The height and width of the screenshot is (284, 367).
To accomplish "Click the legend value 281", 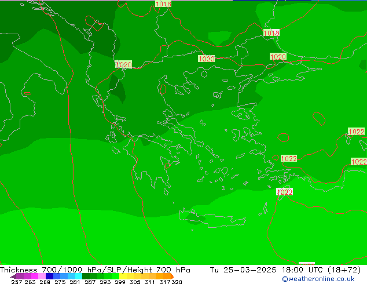I will click(x=75, y=282).
